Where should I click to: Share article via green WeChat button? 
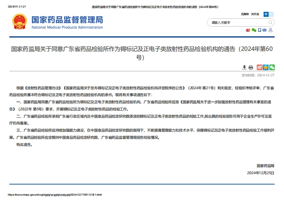click(272, 67)
